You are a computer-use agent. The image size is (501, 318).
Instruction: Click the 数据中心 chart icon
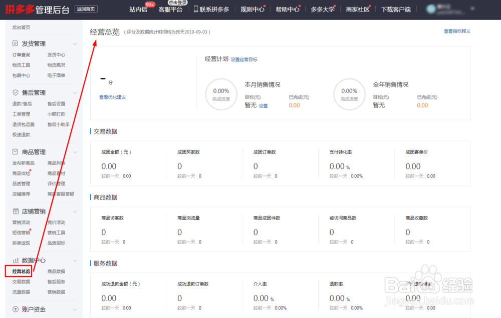pyautogui.click(x=16, y=260)
